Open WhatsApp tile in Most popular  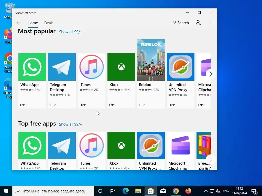coord(32,81)
